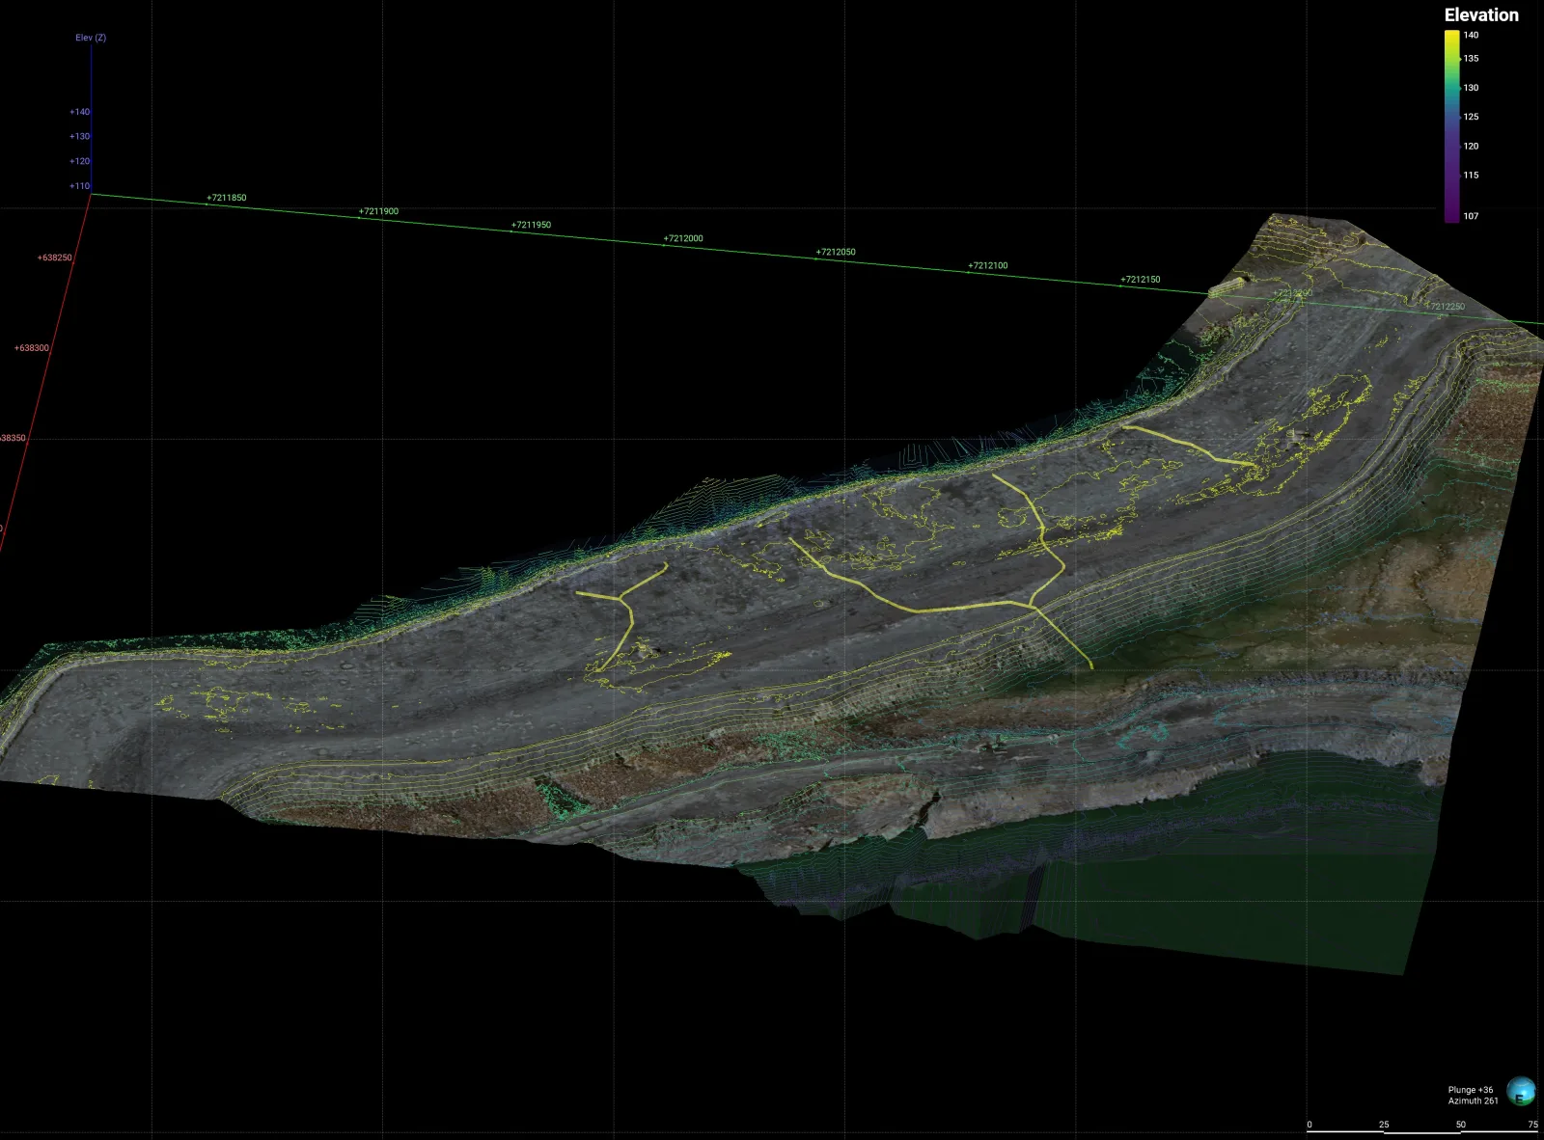Click the compass globe orientation icon
Image resolution: width=1544 pixels, height=1140 pixels.
1521,1092
